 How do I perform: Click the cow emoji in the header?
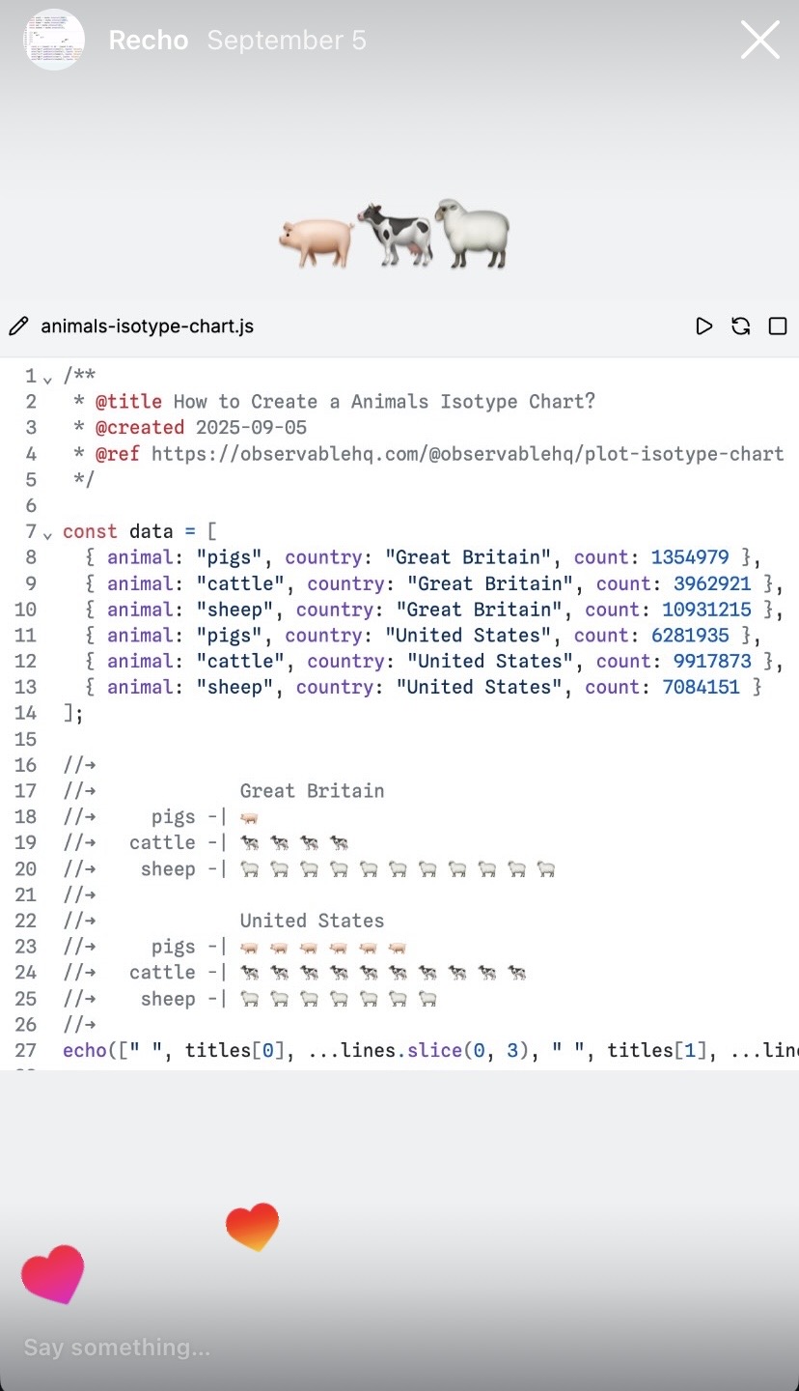pyautogui.click(x=394, y=234)
